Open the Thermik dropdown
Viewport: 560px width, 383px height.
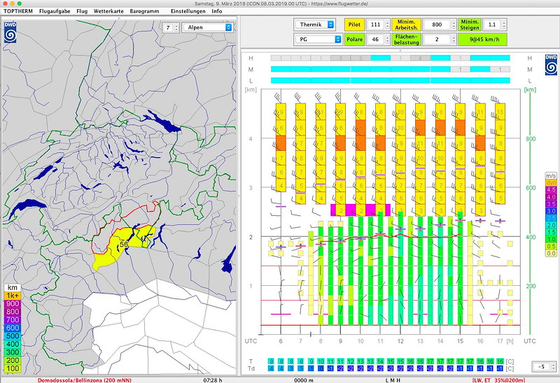316,24
